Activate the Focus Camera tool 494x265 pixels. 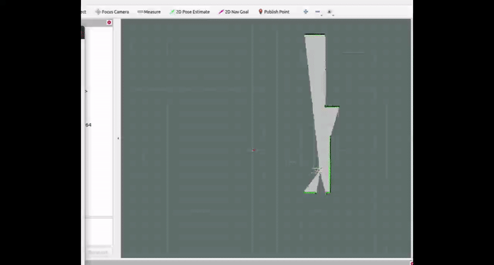click(x=112, y=12)
